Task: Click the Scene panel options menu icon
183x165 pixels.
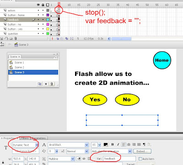Action: (x=57, y=58)
